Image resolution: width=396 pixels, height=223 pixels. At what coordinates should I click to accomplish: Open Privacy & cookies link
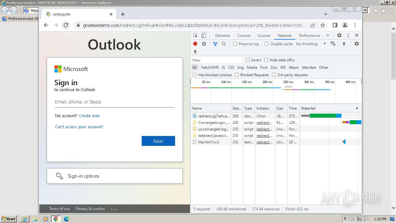click(x=90, y=209)
